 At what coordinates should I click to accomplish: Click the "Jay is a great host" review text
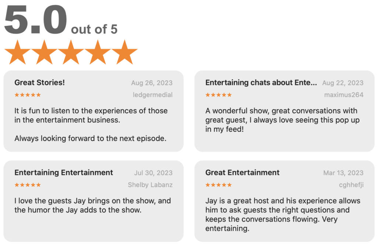283,215
